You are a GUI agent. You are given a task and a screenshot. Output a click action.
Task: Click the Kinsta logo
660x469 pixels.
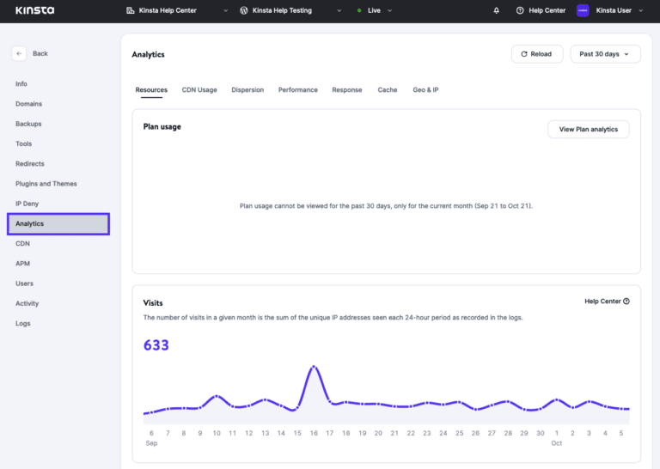34,10
